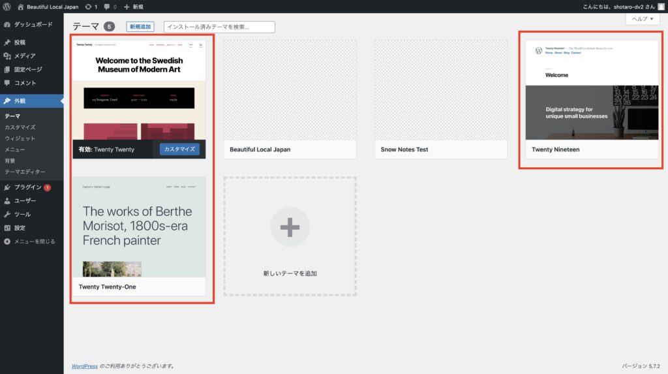Click the user avatar in the admin bar
Viewport: 668px width, 374px height.
point(661,7)
